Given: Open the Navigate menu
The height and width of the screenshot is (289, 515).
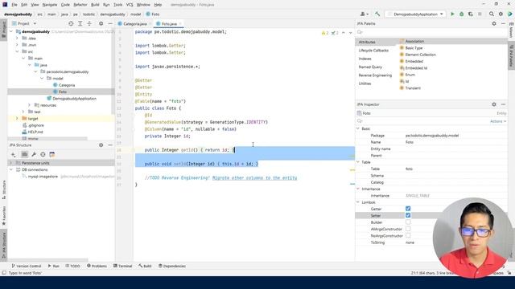Looking at the screenshot, I should pos(50,5).
